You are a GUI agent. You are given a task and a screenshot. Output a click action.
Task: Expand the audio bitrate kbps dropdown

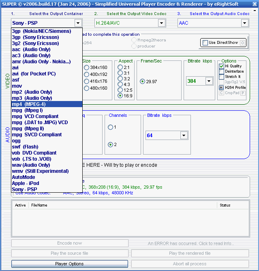[184, 135]
